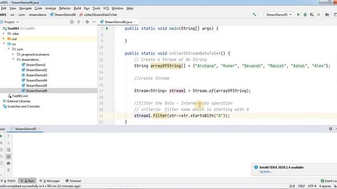This screenshot has height=189, width=337.
Task: Click CRLF line separator in status bar
Action: pos(301,186)
